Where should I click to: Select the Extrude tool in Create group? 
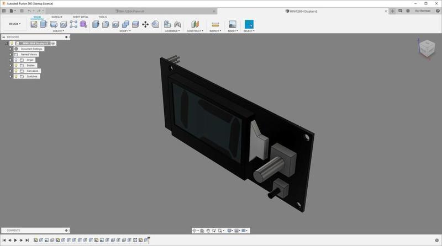coord(44,24)
